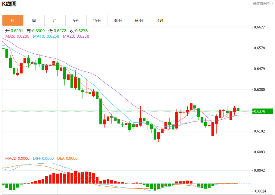Click the 0.0042 MACD axis label
This screenshot has width=275, height=195.
click(x=259, y=170)
